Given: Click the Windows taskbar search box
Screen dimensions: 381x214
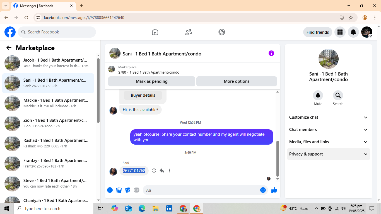Looking at the screenshot, I should [x=54, y=208].
